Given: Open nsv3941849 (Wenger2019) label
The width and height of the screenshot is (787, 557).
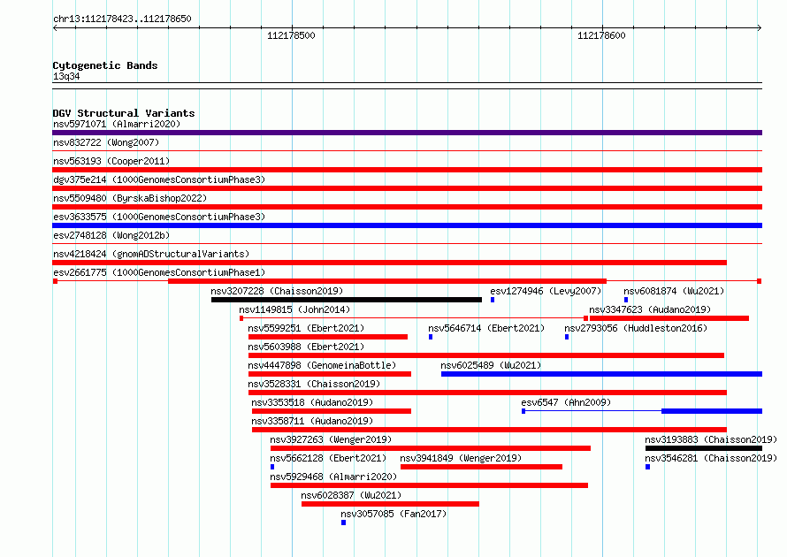Looking at the screenshot, I should [461, 458].
